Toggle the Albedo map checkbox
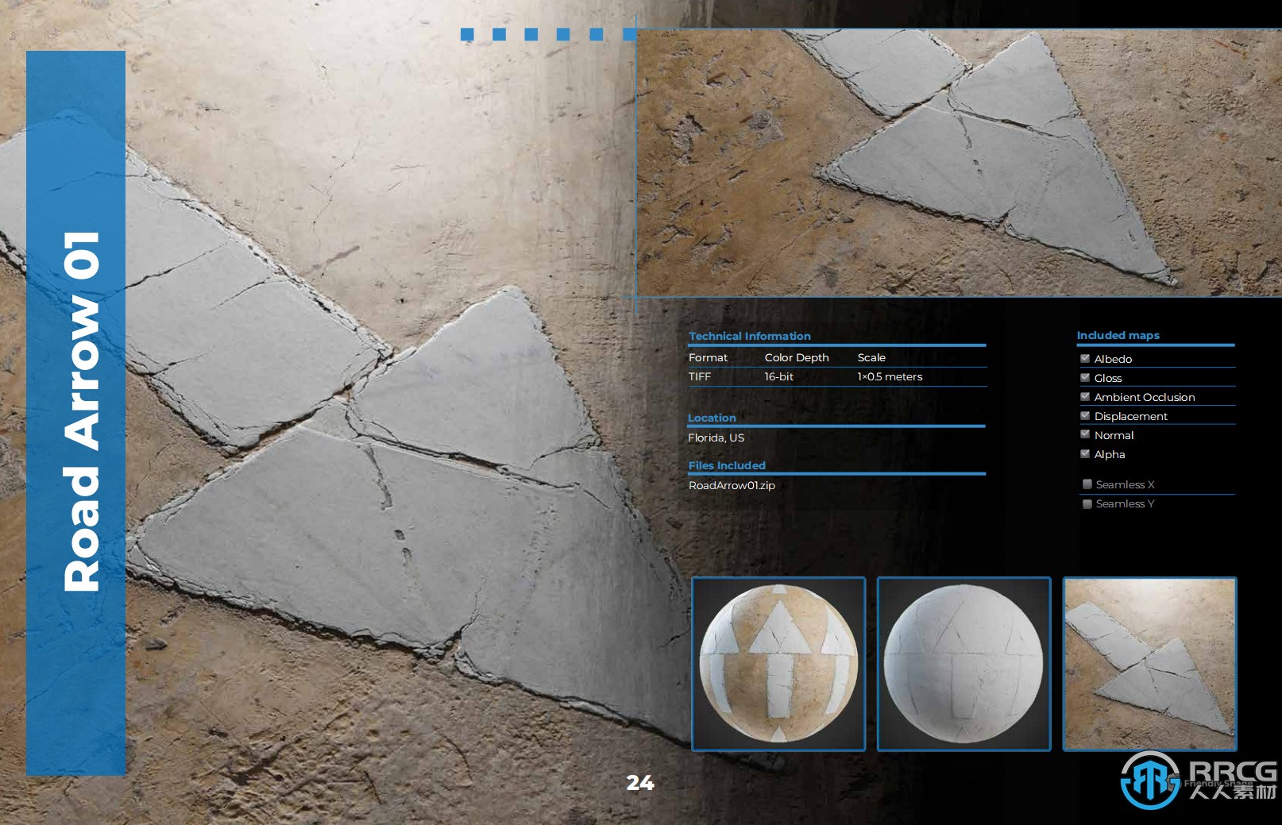 click(x=1085, y=359)
